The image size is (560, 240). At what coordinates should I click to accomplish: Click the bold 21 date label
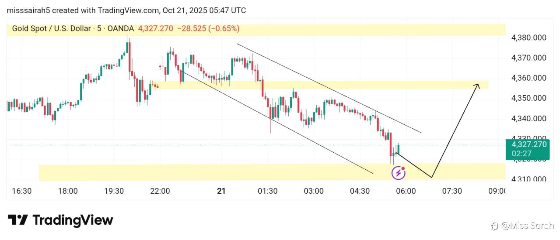tap(221, 191)
